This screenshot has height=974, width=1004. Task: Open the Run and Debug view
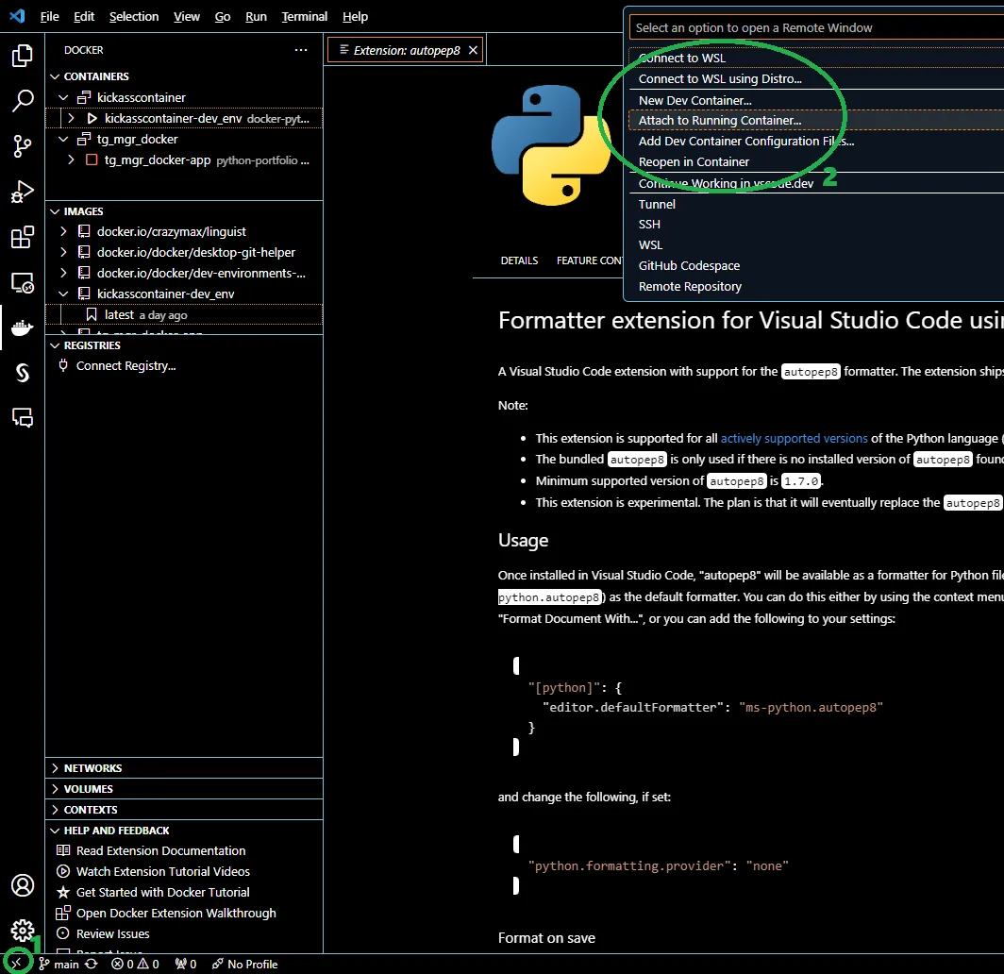tap(23, 192)
